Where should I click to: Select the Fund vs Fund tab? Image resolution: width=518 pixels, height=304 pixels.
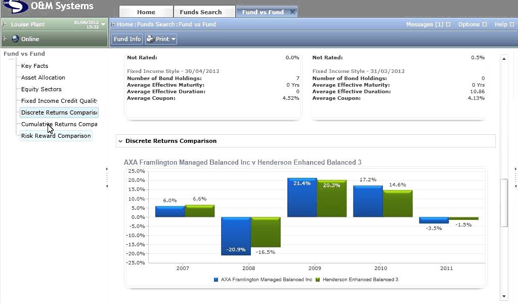[x=263, y=12]
